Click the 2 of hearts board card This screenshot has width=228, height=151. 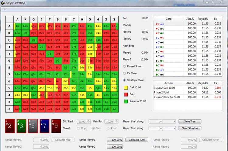[x=10, y=126]
